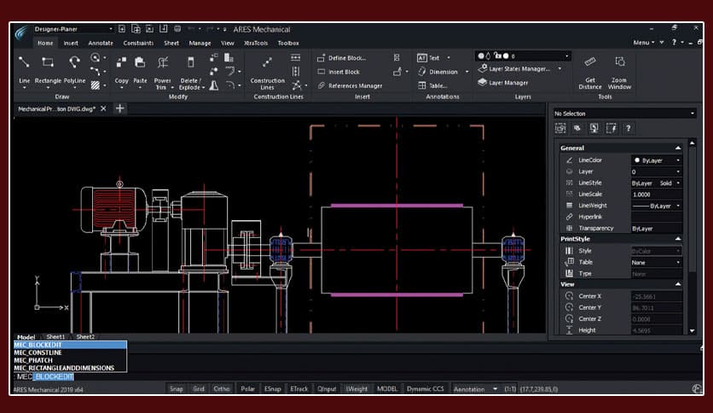Toggle QInput in the status bar

click(327, 389)
